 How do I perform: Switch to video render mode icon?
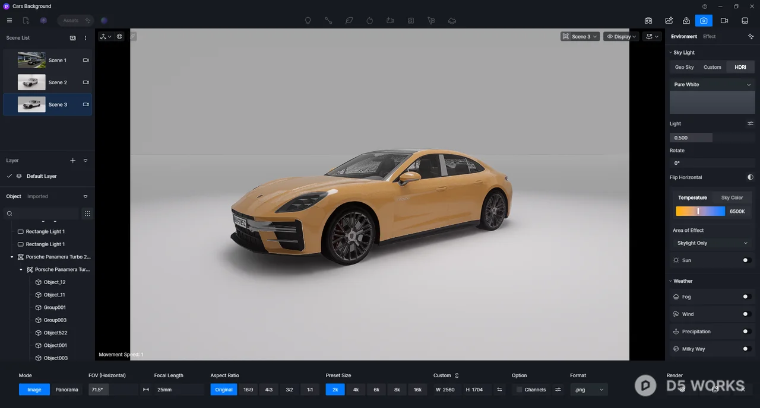tap(724, 20)
